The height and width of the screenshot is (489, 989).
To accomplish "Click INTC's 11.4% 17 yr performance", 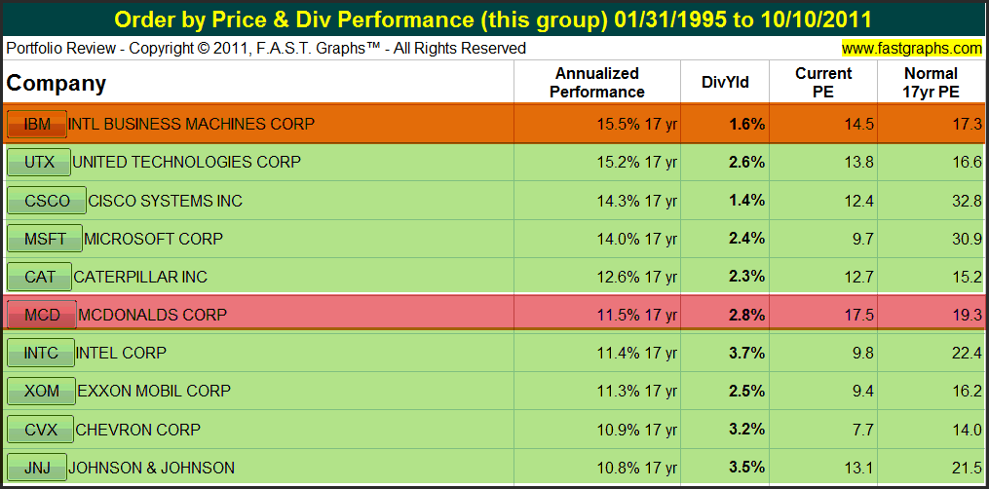I will (x=637, y=354).
